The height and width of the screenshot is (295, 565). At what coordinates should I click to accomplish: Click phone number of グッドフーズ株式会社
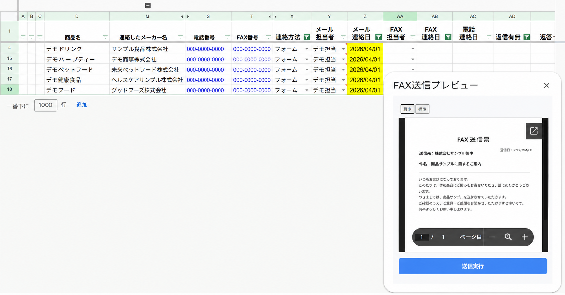coord(205,90)
